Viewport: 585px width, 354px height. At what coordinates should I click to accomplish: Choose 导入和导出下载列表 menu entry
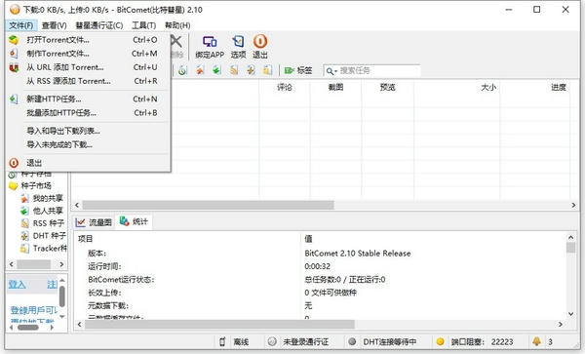point(89,131)
